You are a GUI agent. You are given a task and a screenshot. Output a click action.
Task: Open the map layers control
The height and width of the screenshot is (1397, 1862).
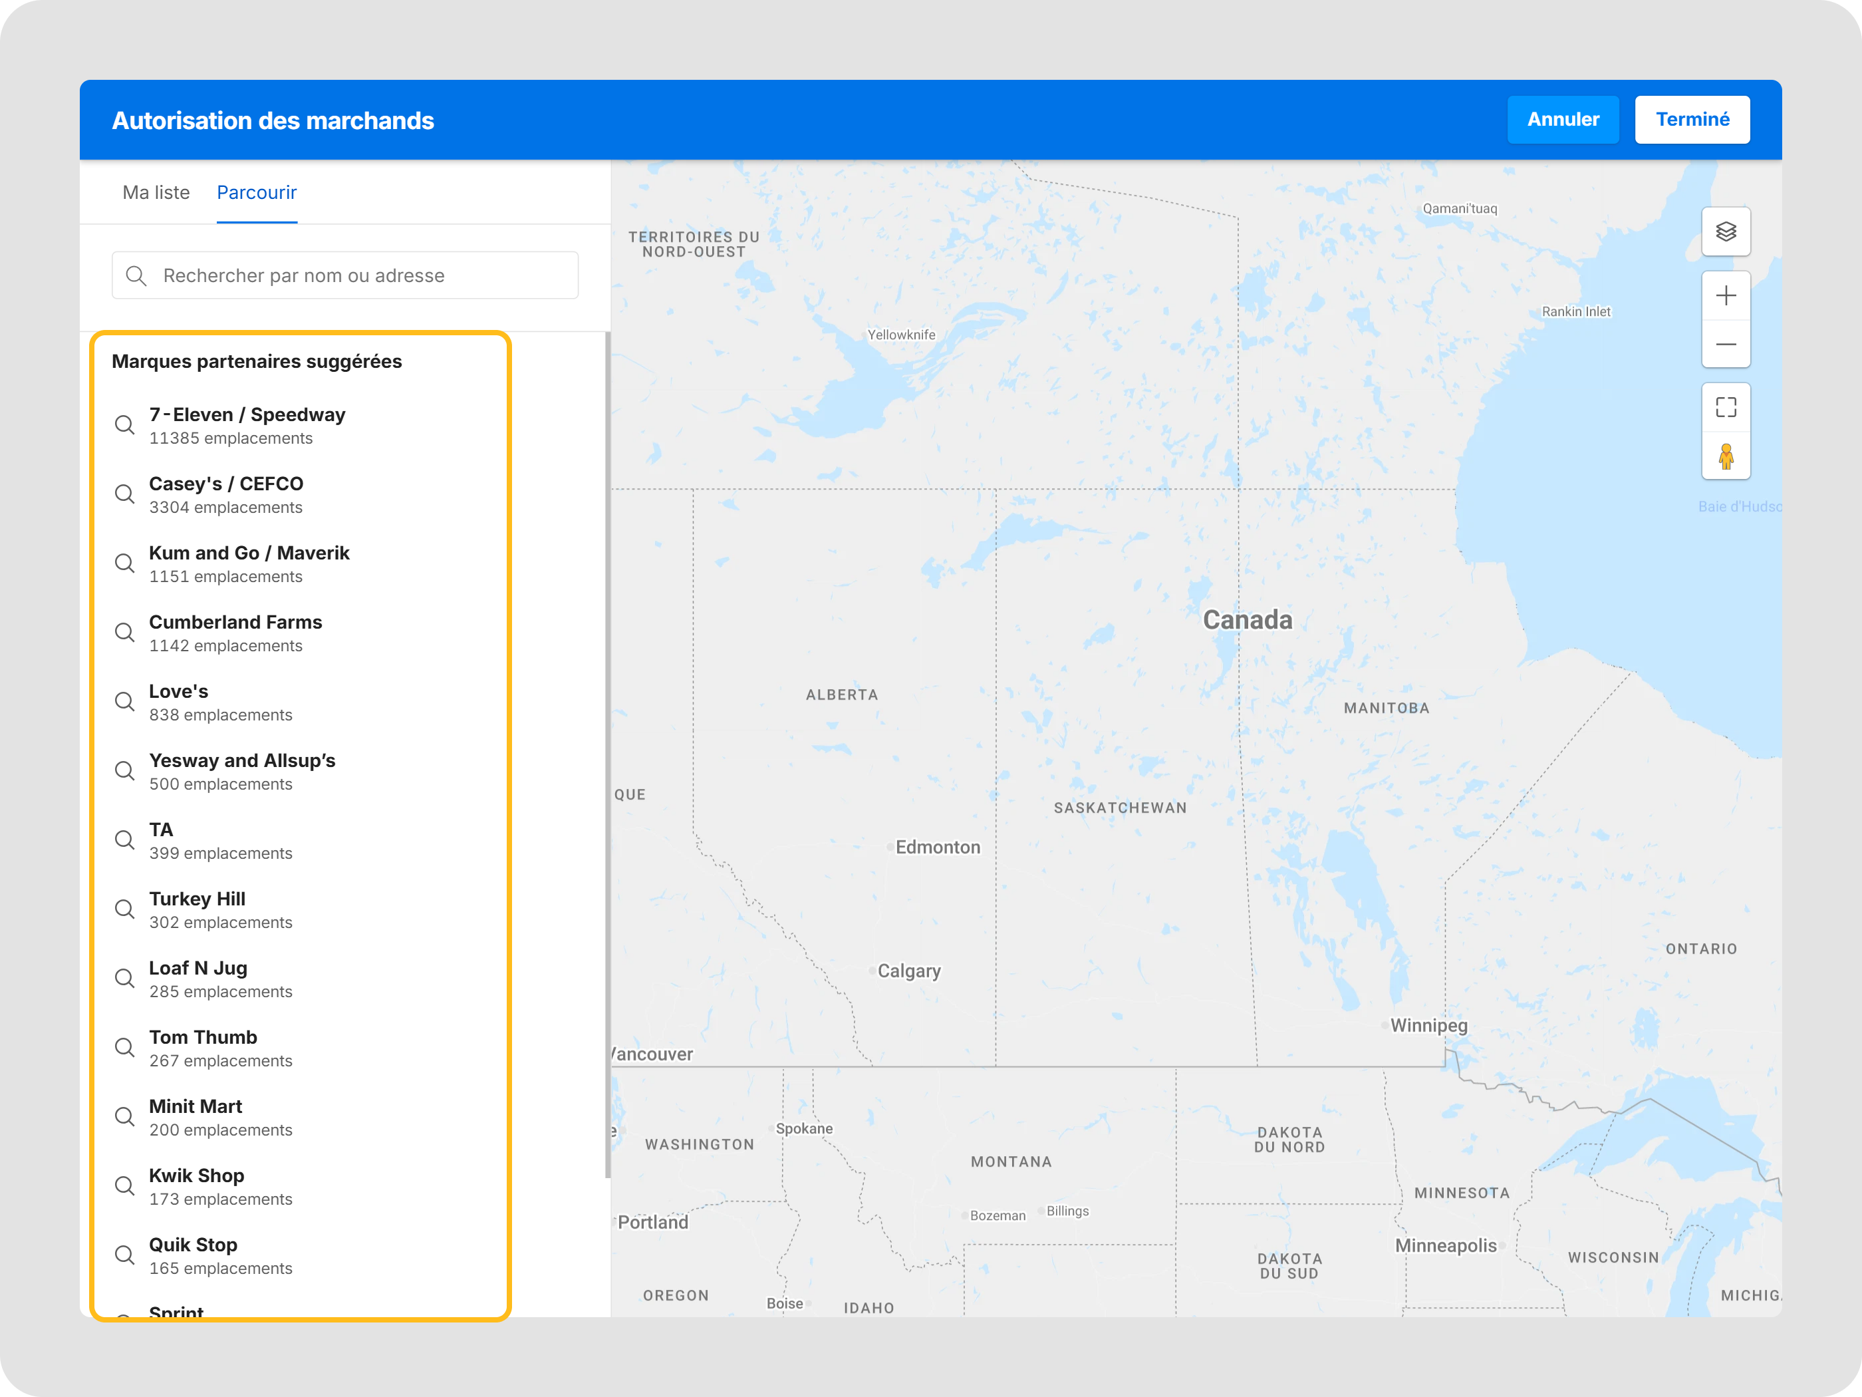(1726, 232)
